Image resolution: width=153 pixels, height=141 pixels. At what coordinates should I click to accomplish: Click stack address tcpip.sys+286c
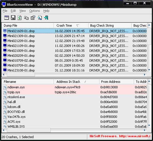click(65, 92)
